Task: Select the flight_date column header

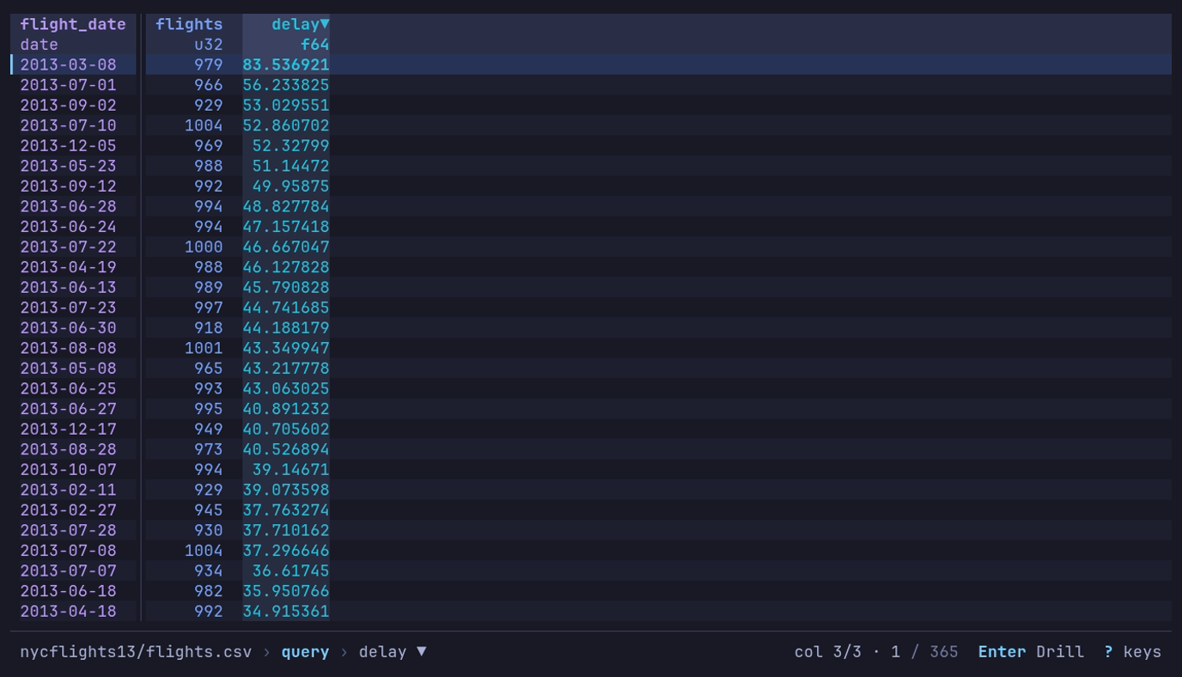Action: pyautogui.click(x=73, y=24)
